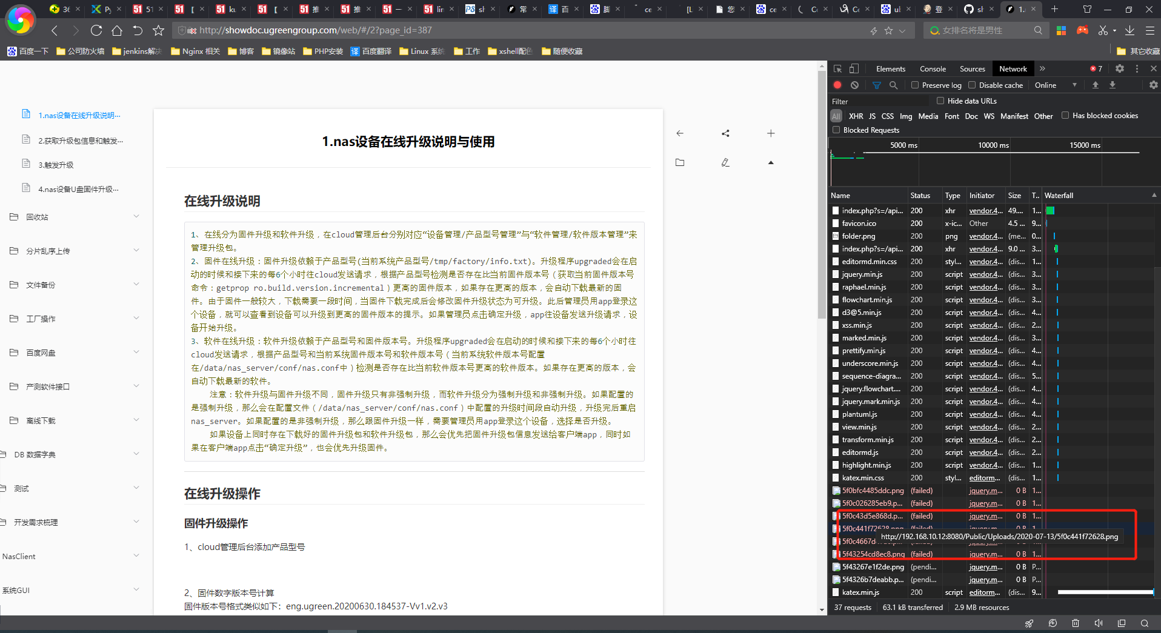The image size is (1161, 633).
Task: Click the XHR request type filter
Action: pyautogui.click(x=856, y=116)
